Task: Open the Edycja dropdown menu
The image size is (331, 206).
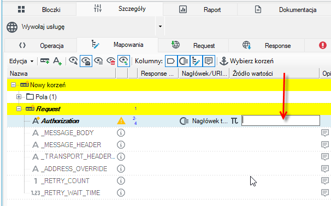Action: [21, 61]
